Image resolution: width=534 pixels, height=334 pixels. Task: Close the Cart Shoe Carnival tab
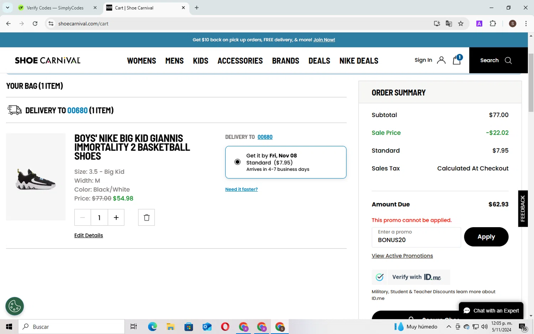coord(183,7)
